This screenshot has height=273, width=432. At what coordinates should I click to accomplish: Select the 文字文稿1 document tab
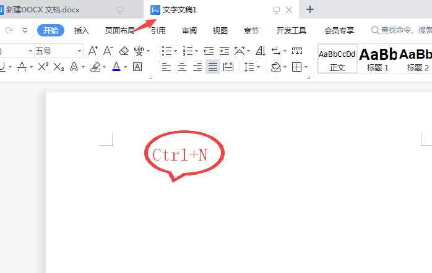(x=179, y=10)
